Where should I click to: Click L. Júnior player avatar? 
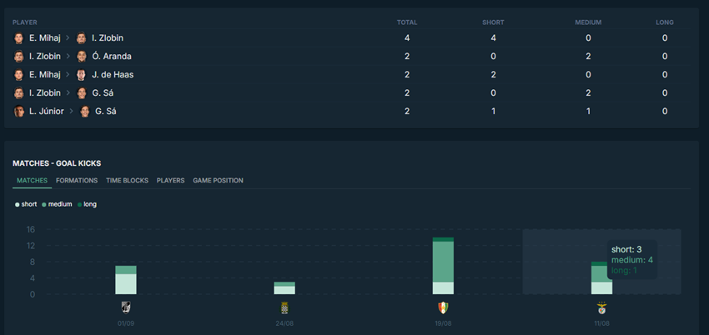18,111
